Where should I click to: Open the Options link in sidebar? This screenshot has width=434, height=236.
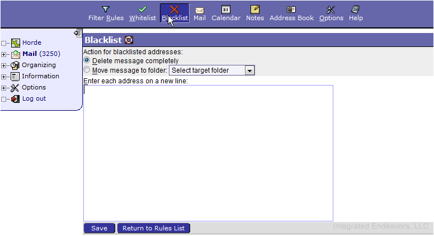coord(34,87)
